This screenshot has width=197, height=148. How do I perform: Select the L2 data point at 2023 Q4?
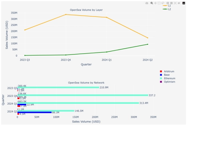pyautogui.click(x=66, y=55)
